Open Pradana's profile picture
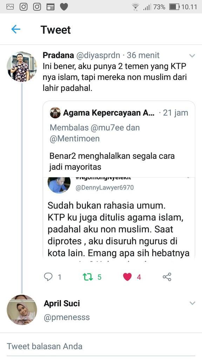 point(22,68)
